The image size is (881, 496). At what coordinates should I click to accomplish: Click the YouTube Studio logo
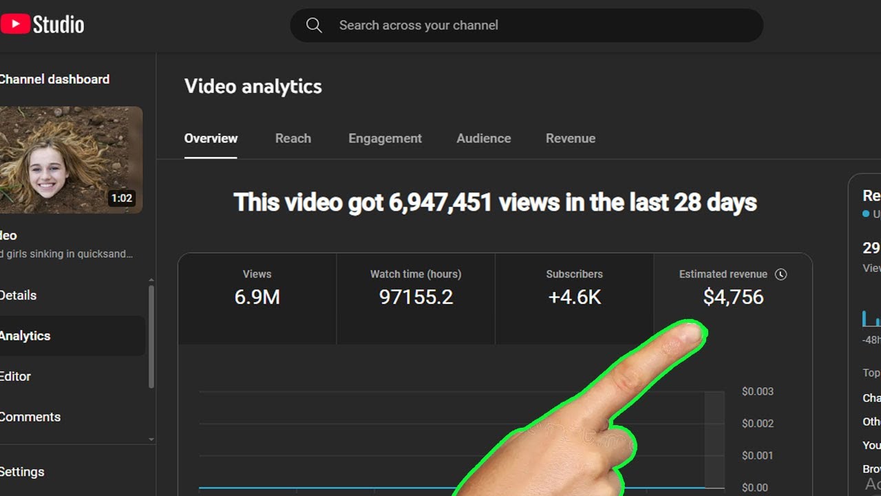click(42, 25)
